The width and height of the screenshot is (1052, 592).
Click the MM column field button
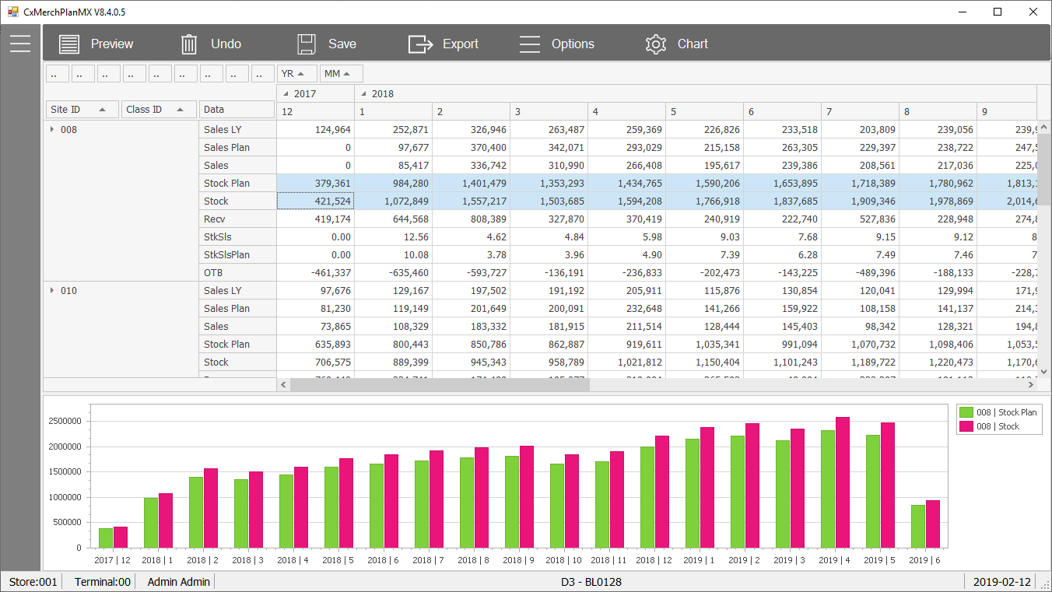point(342,74)
